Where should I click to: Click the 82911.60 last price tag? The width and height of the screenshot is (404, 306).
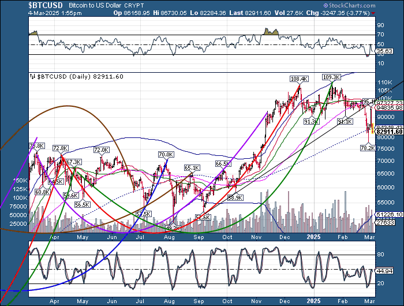(x=388, y=132)
